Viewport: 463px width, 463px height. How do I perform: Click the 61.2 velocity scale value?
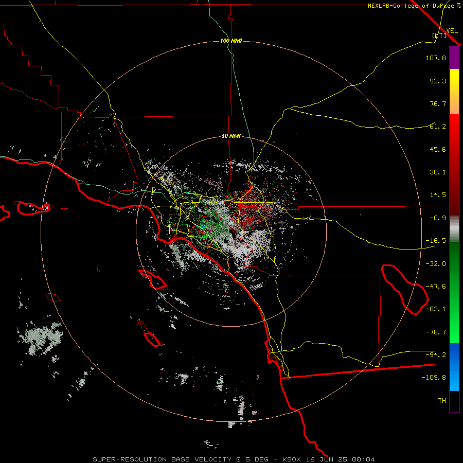pos(438,127)
